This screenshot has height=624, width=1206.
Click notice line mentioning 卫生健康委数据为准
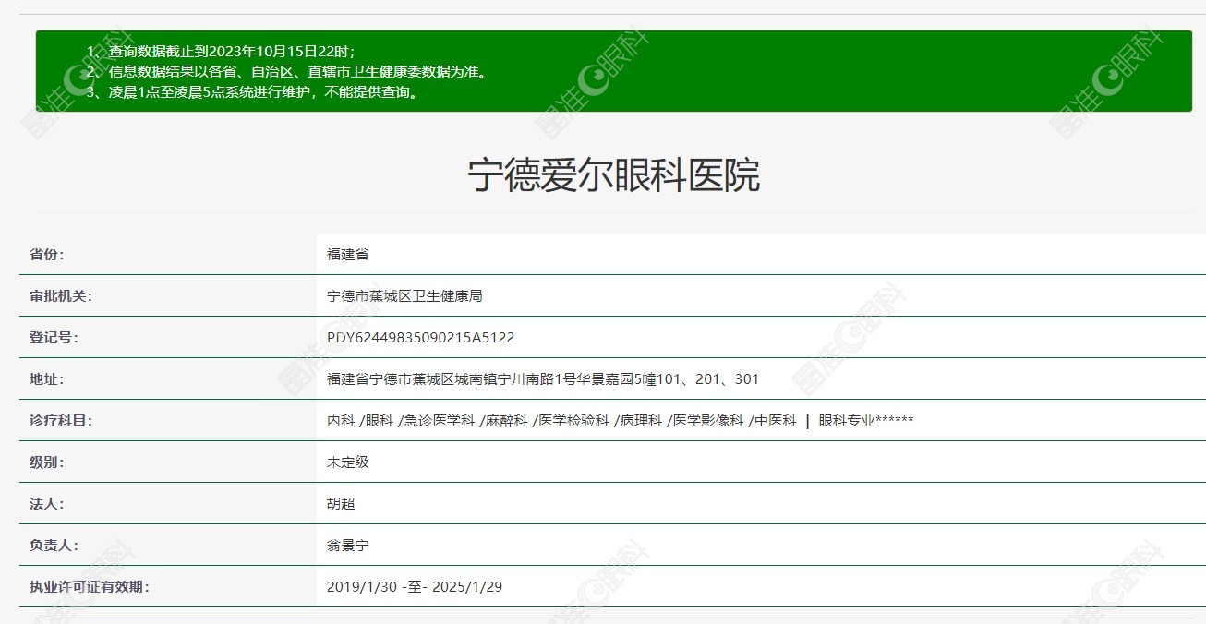point(286,72)
